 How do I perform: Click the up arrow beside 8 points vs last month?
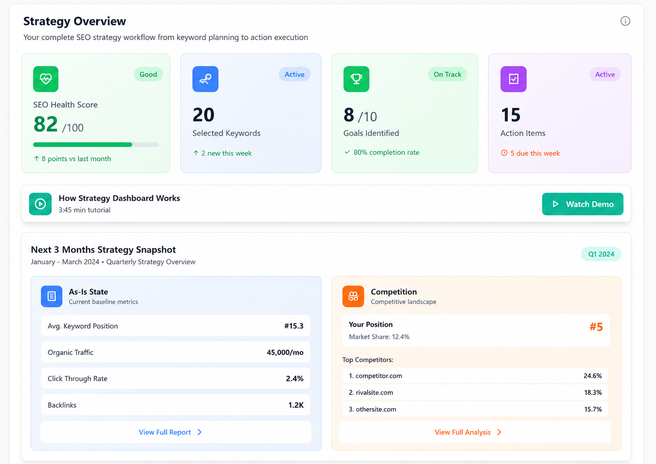[x=37, y=159]
